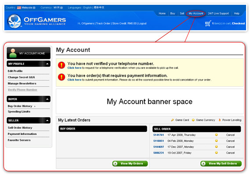Open the shopping cart icon
The image size is (250, 176).
click(208, 23)
